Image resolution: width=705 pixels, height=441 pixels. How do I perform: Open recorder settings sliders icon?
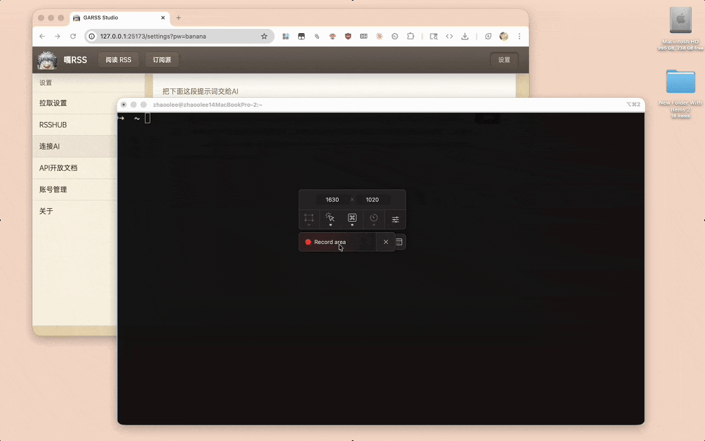pos(395,219)
